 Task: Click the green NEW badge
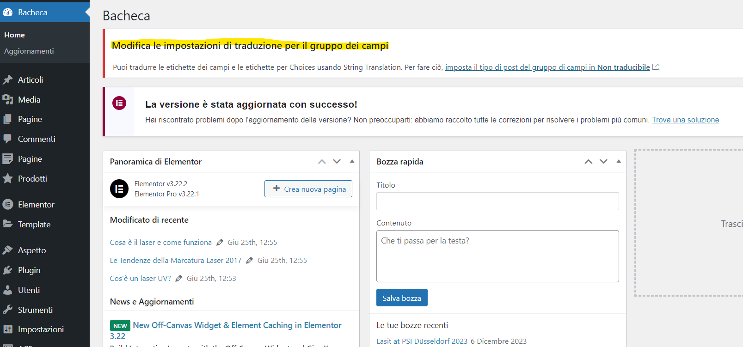(120, 326)
